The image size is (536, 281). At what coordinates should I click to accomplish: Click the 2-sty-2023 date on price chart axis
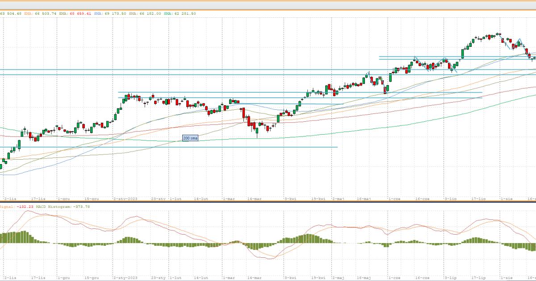tap(125, 198)
